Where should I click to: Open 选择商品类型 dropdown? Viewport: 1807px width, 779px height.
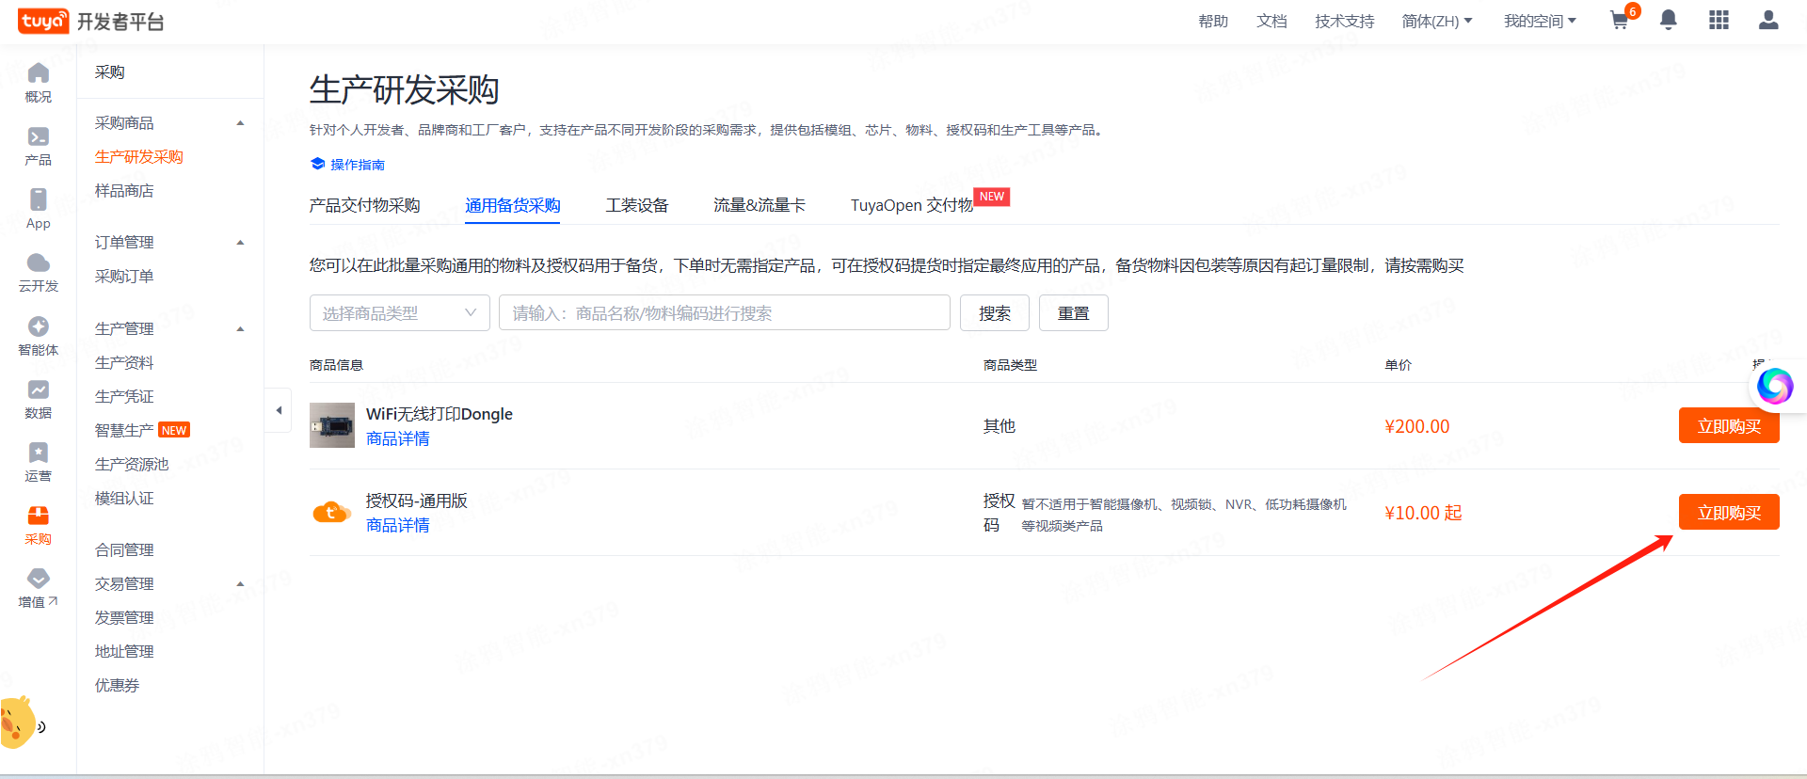pyautogui.click(x=399, y=313)
